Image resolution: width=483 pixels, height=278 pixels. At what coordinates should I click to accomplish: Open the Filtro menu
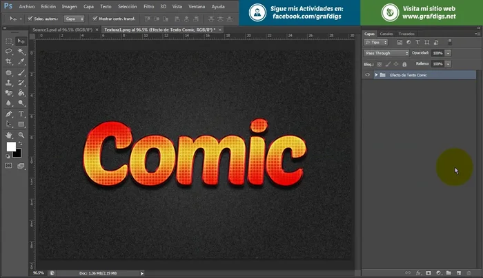(148, 6)
